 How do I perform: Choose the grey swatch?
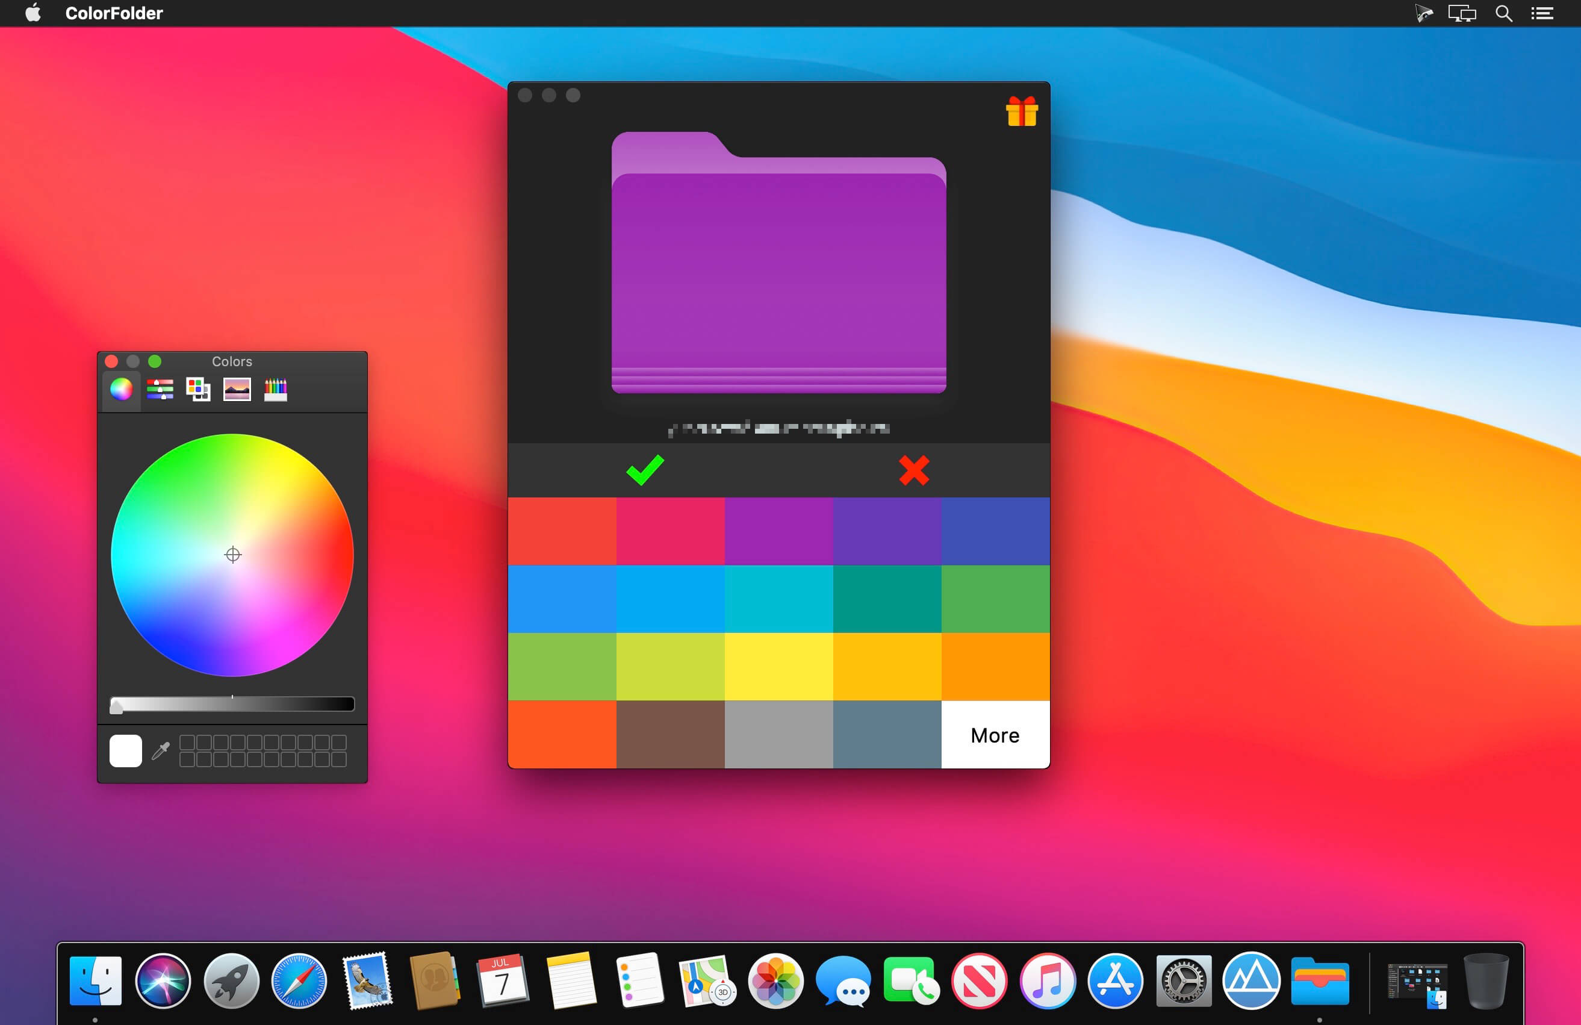(x=778, y=735)
